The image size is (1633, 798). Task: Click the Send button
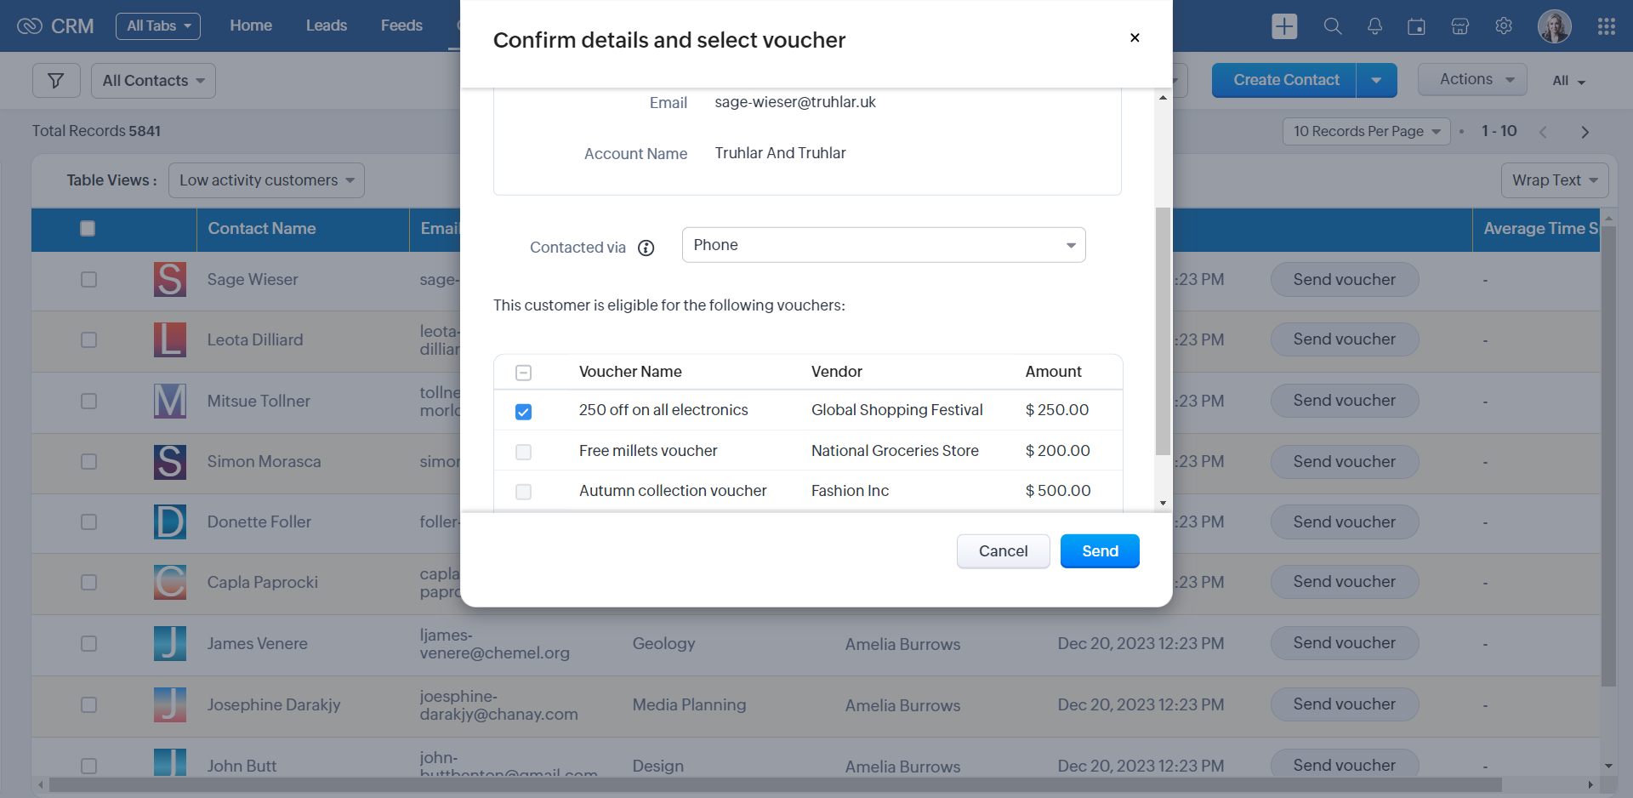1099,551
